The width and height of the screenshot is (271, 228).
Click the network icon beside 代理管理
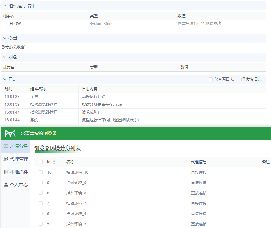tap(6, 159)
